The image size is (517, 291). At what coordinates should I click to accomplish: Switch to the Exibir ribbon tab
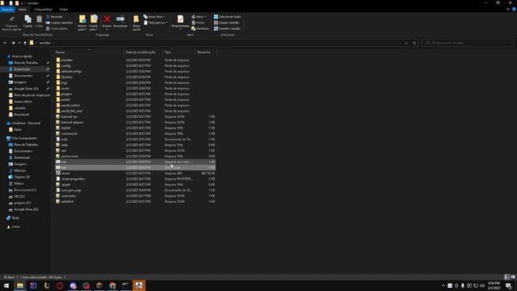coord(64,10)
